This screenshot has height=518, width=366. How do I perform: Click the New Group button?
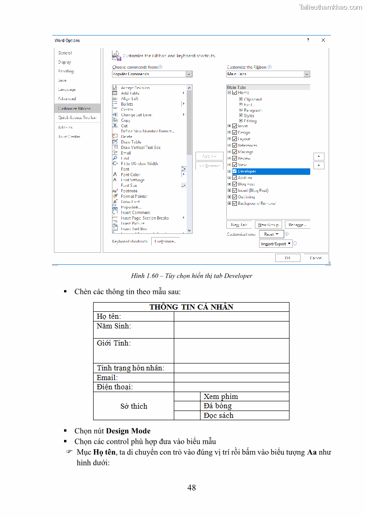268,225
